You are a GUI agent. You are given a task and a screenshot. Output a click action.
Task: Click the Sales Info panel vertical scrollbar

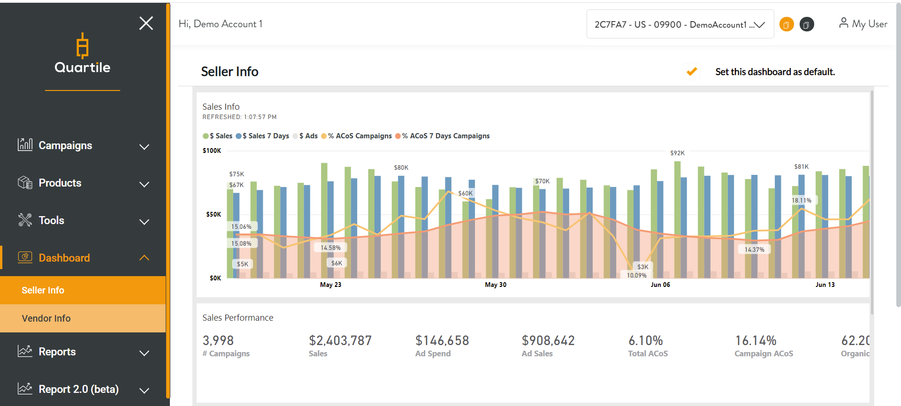[x=872, y=202]
